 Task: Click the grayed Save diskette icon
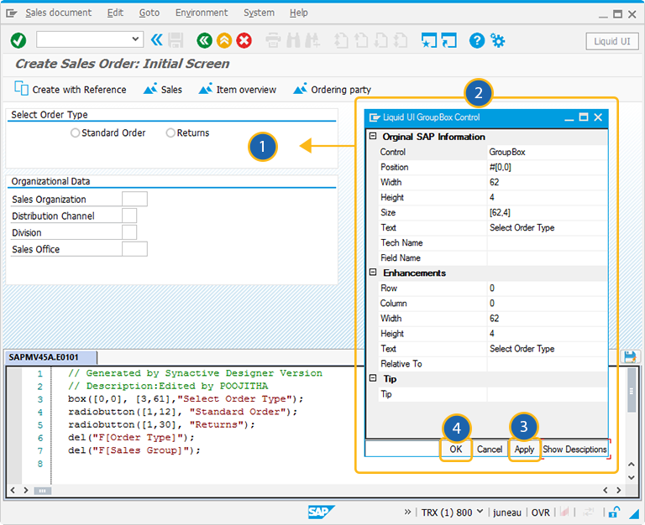[176, 40]
